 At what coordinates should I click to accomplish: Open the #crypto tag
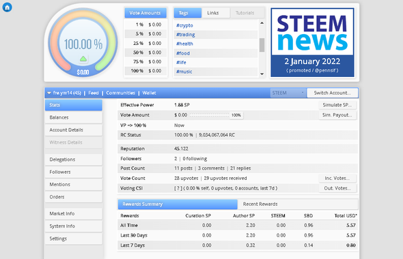pyautogui.click(x=184, y=25)
